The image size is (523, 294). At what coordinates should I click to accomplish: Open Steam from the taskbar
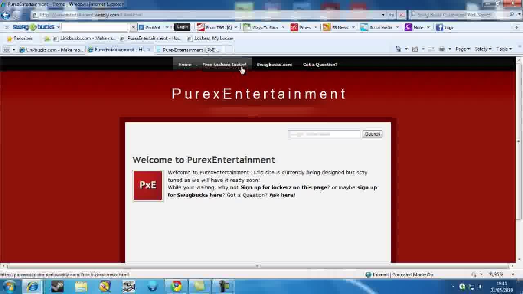[x=57, y=286]
